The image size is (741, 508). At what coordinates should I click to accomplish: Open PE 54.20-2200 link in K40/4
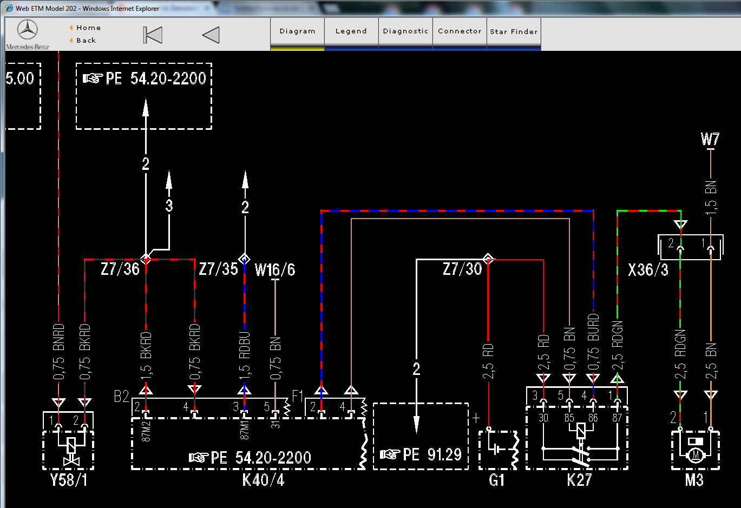[250, 458]
